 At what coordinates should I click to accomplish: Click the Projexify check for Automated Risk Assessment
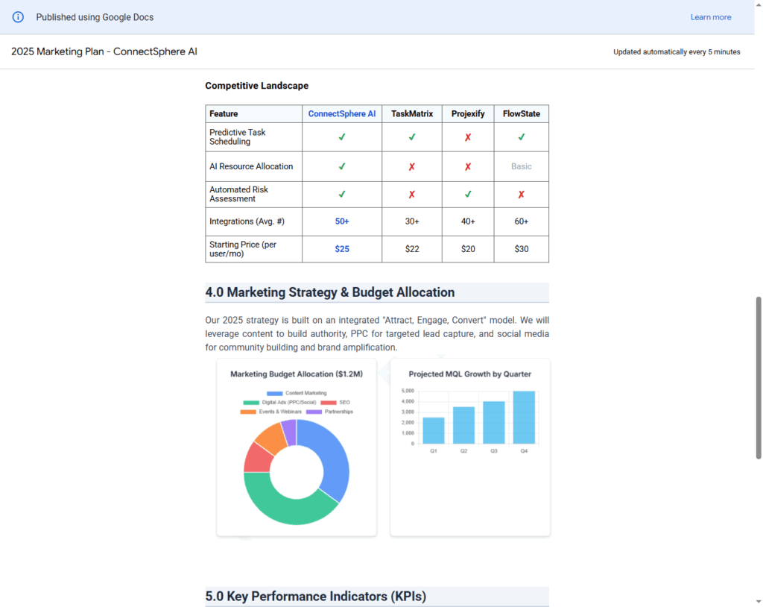click(x=468, y=194)
